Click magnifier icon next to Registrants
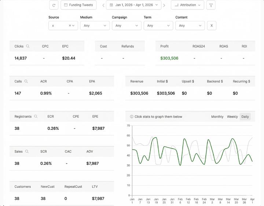 pyautogui.click(x=36, y=116)
